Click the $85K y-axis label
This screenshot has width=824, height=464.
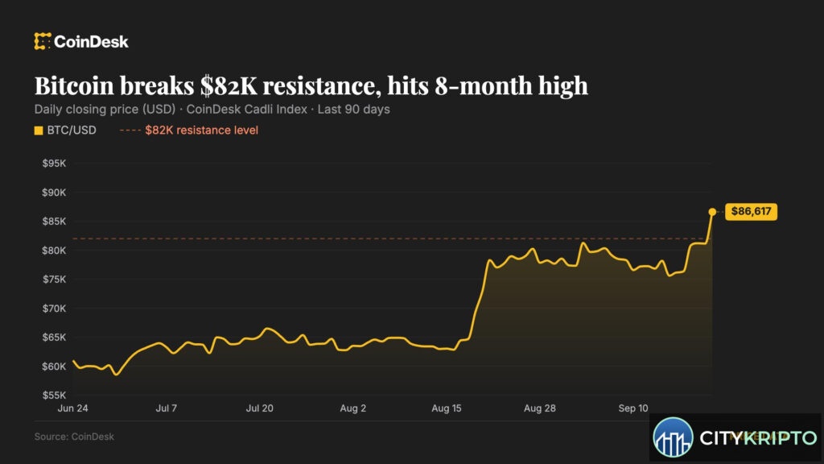point(54,222)
